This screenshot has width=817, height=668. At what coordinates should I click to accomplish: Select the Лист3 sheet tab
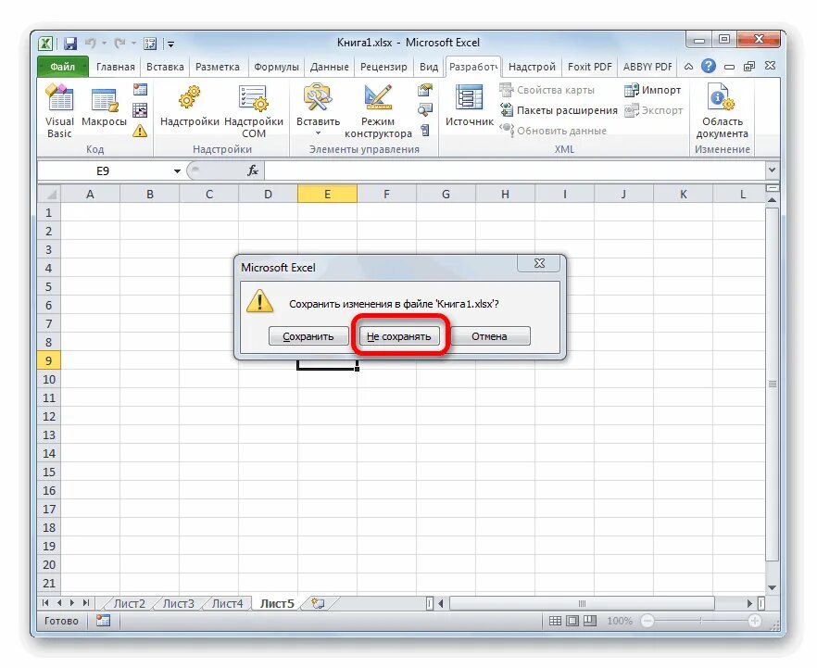coord(178,603)
